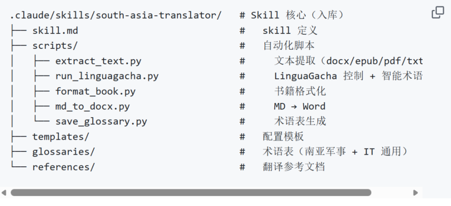451x206 pixels.
Task: Click the 'MD → Word' comment
Action: click(x=299, y=106)
